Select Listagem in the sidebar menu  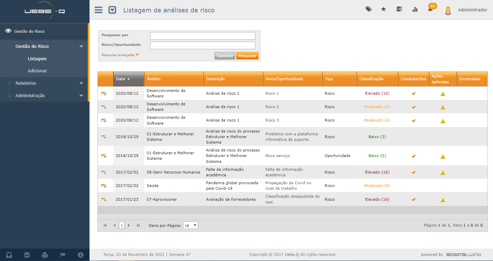point(37,59)
